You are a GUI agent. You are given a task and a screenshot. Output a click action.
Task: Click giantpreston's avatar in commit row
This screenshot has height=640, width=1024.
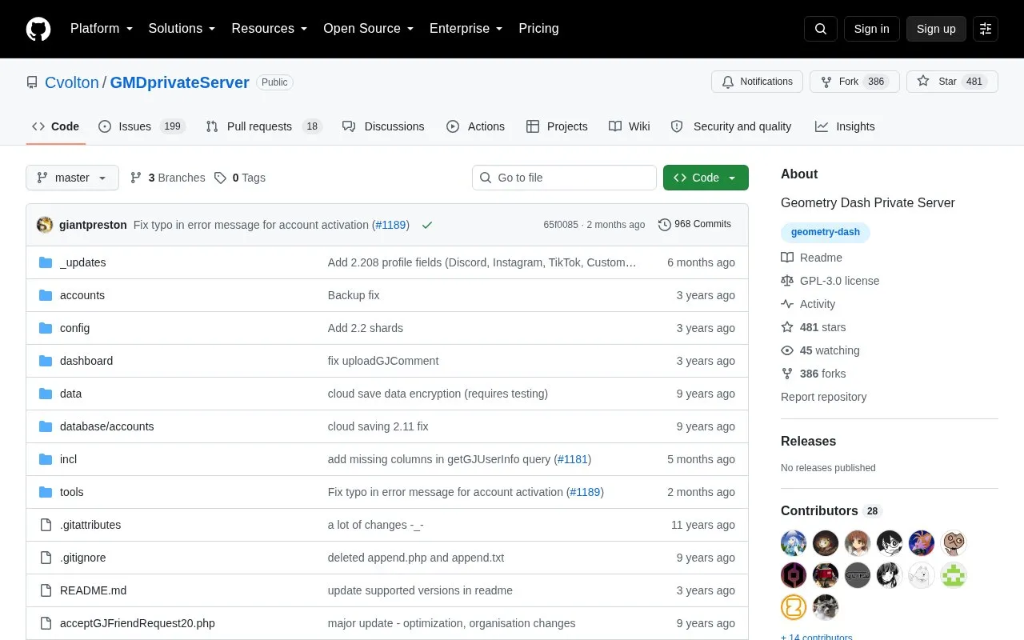tap(45, 225)
